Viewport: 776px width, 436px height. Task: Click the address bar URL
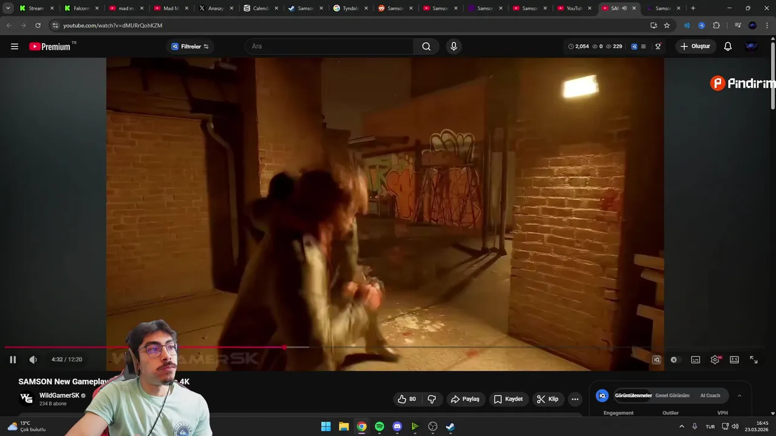tap(112, 25)
